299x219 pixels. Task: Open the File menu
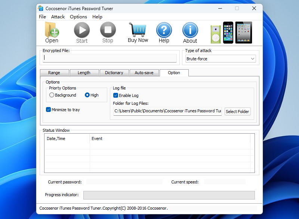(42, 17)
